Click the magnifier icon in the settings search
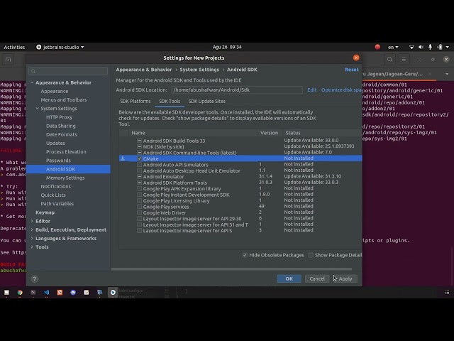454x341 pixels. pos(33,71)
